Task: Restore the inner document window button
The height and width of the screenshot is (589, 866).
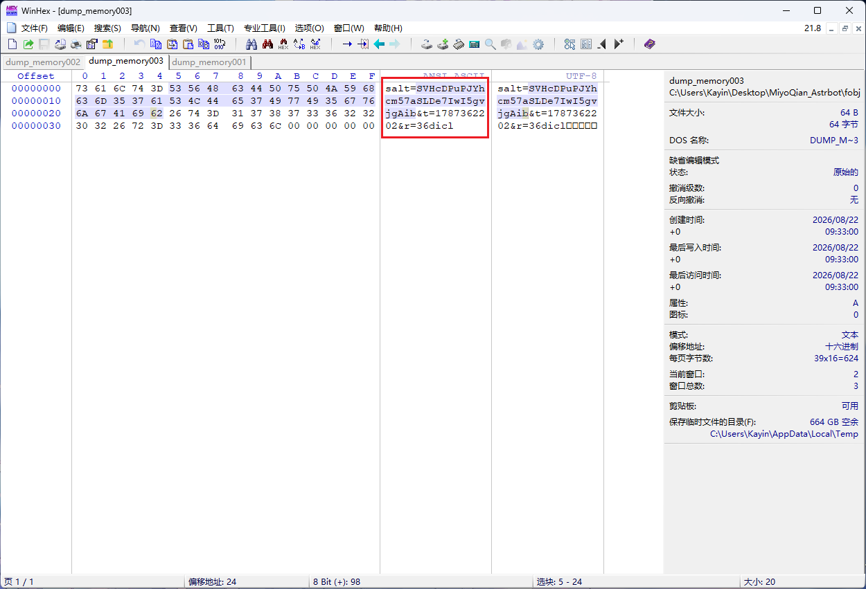Action: coord(845,28)
